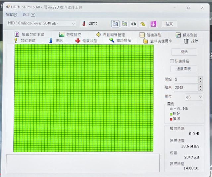Click the copy screenshot to clipboard icon
Viewport: 212px width, 177px height.
[125, 24]
